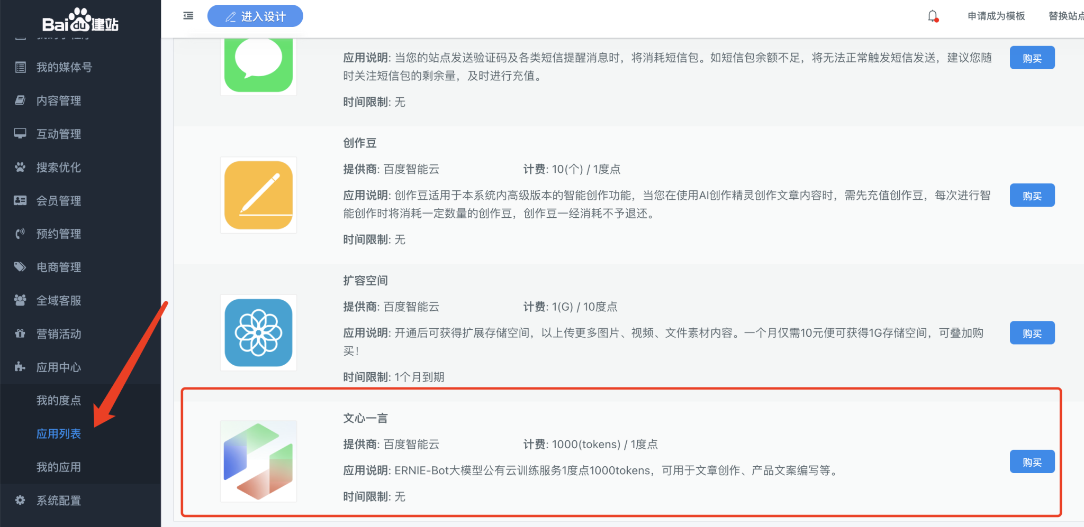This screenshot has width=1084, height=527.
Task: Click the blue 扩容空间 flower app icon
Action: [258, 332]
